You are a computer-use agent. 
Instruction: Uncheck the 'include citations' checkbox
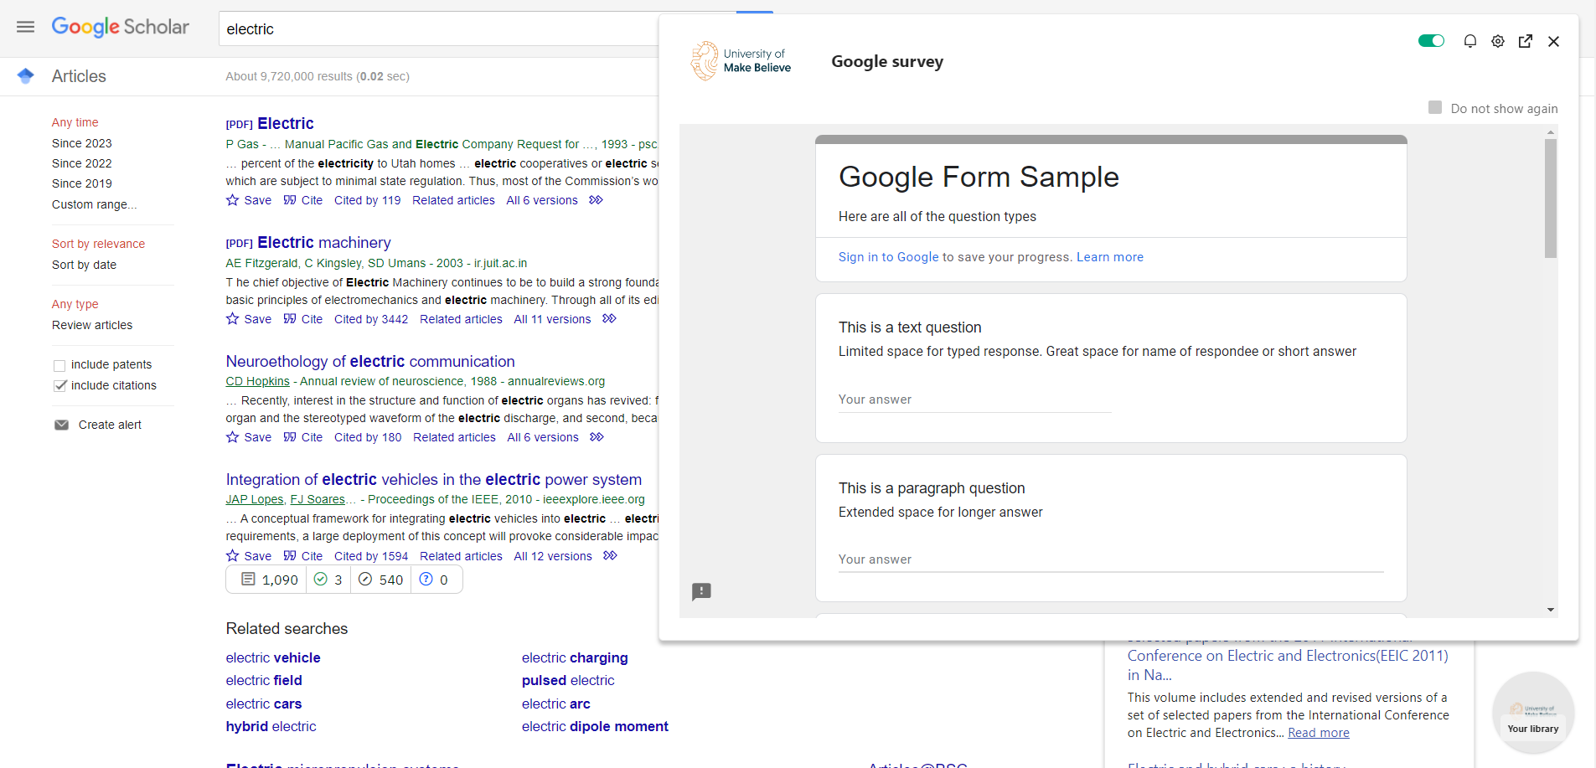59,386
